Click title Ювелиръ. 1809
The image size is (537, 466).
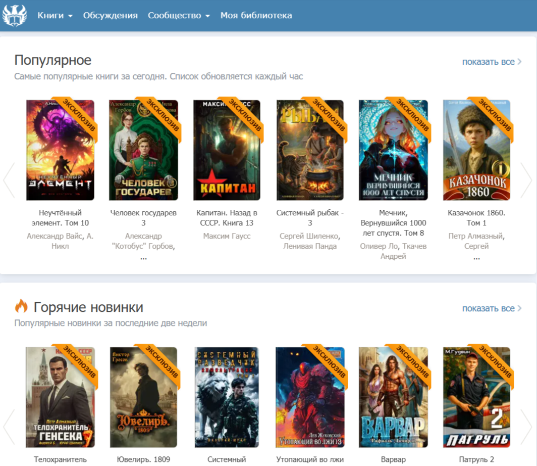click(143, 459)
